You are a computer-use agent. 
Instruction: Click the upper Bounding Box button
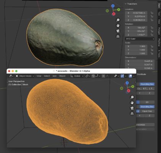coord(147,84)
